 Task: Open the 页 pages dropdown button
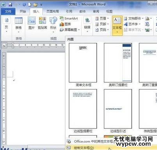coord(7,25)
